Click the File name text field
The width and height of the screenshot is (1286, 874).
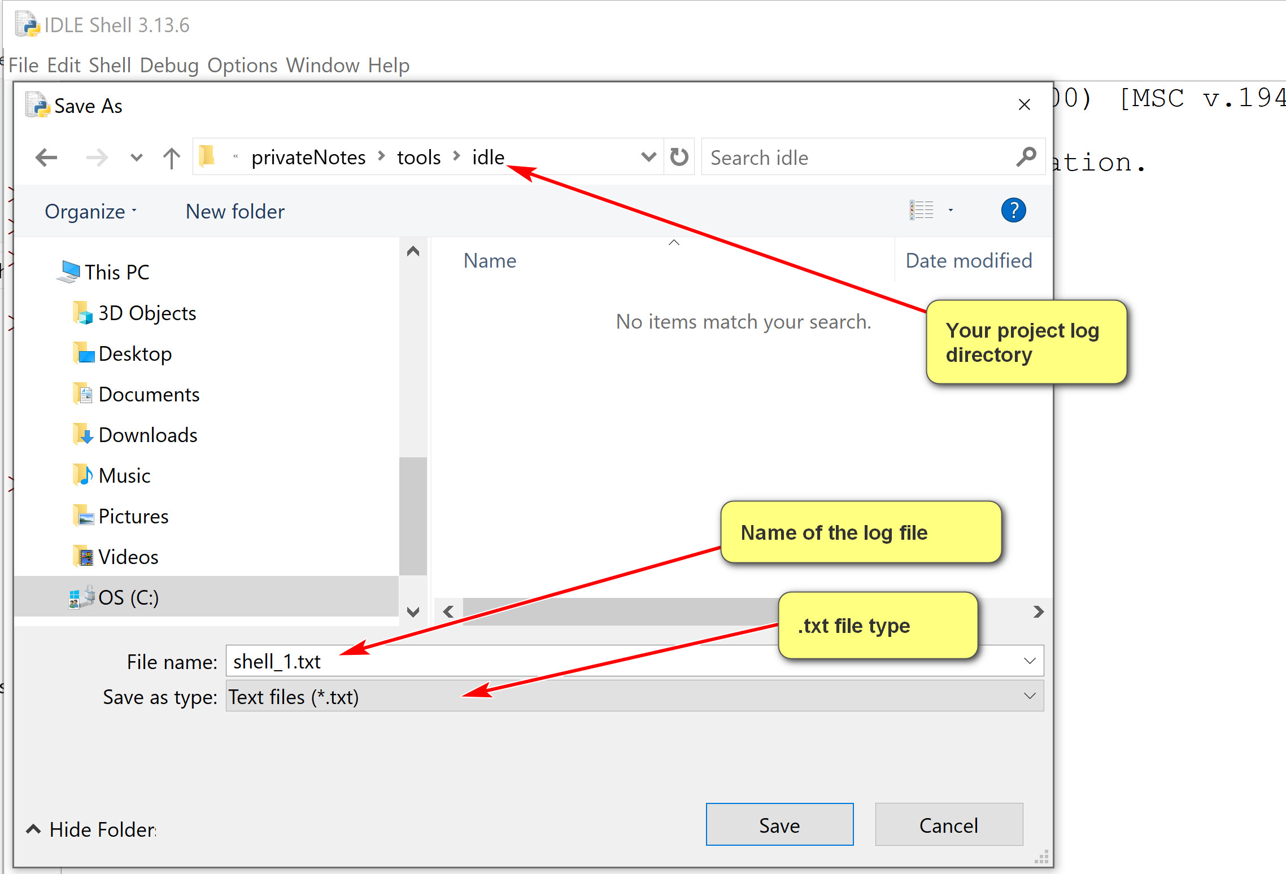[565, 661]
